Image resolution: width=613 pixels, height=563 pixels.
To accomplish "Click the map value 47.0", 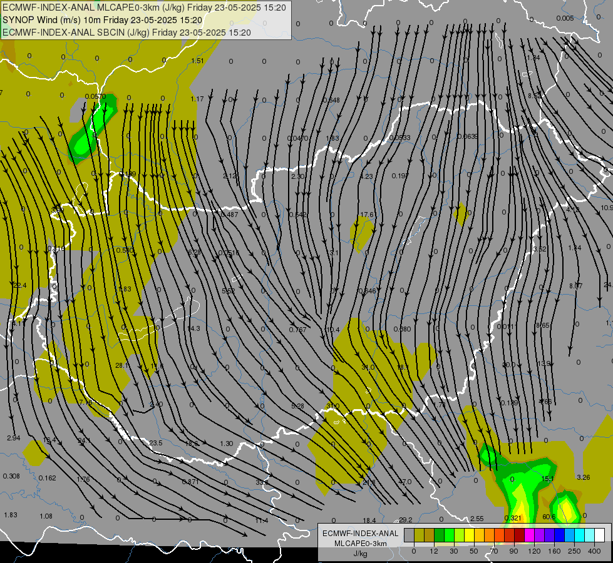I will point(404,482).
